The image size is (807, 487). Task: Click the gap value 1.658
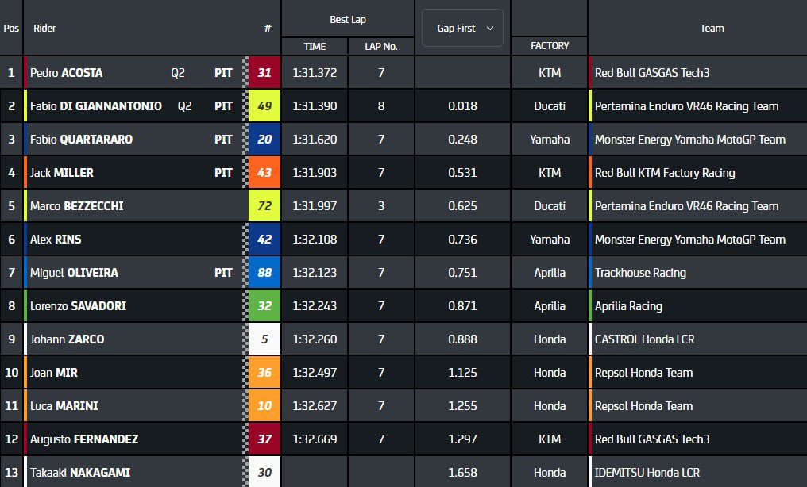click(462, 473)
